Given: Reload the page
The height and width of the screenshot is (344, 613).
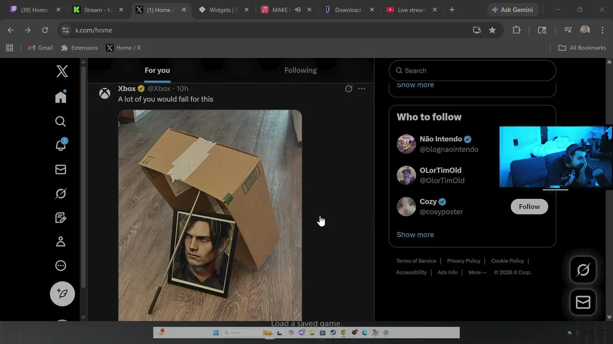Looking at the screenshot, I should point(45,30).
